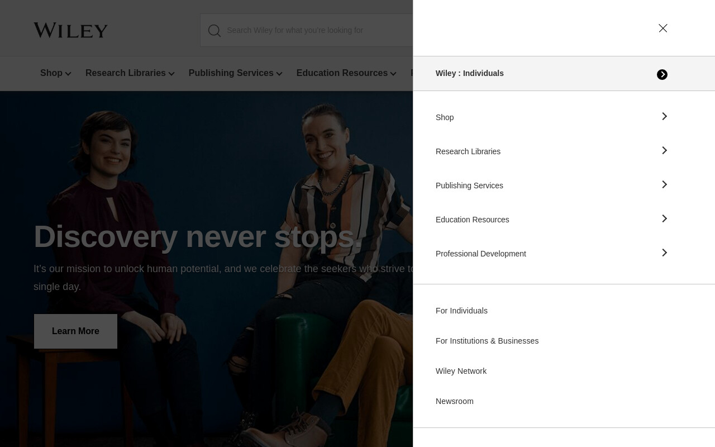The image size is (715, 447).
Task: Expand Publishing Services chevron in side panel
Action: point(664,184)
